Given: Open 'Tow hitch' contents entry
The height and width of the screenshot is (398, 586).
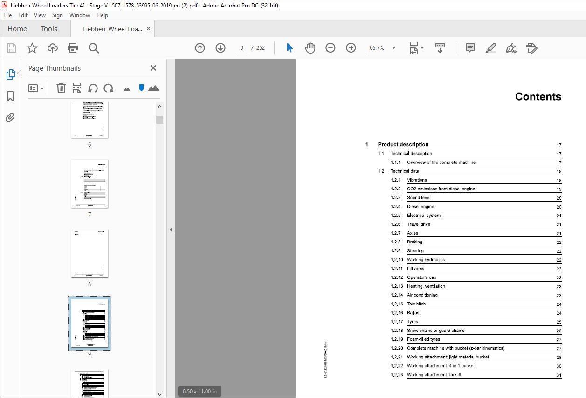Looking at the screenshot, I should coord(416,304).
